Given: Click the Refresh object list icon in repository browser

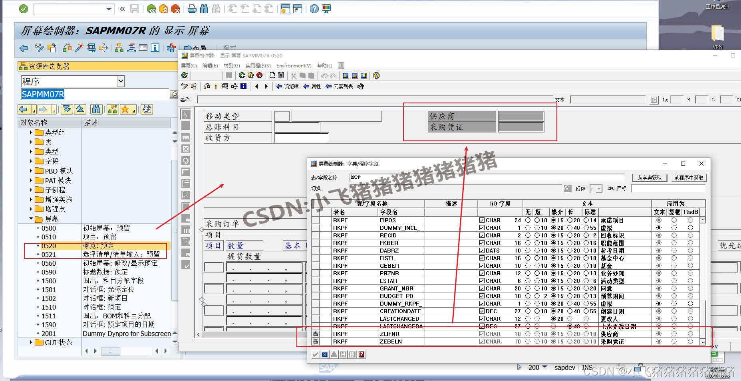Looking at the screenshot, I should pos(147,109).
